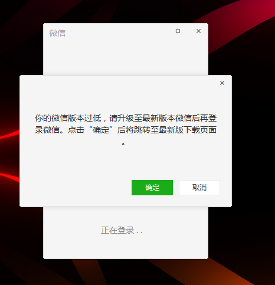Click the login window area below 正在登录
Viewport: 275px width, 285px height.
pos(126,248)
